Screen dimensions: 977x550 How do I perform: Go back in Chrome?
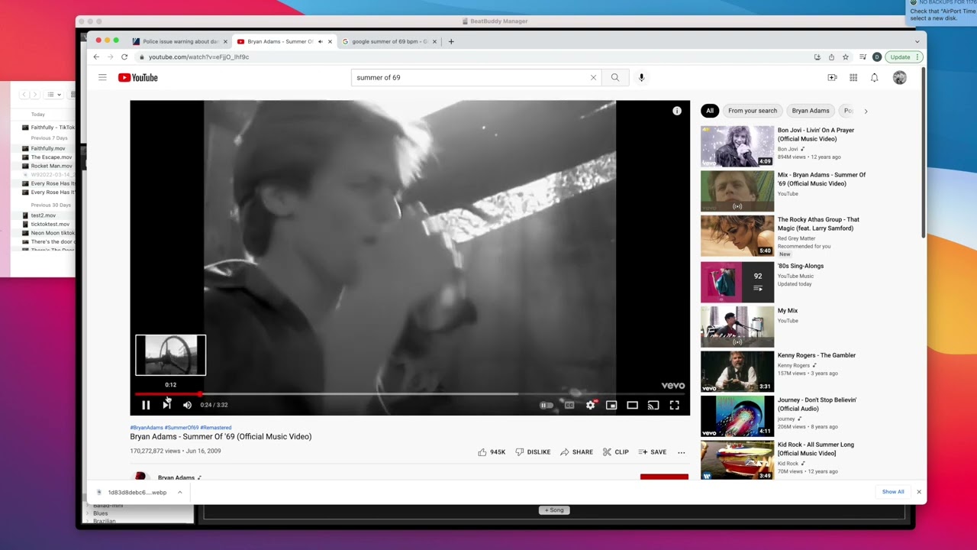(96, 57)
